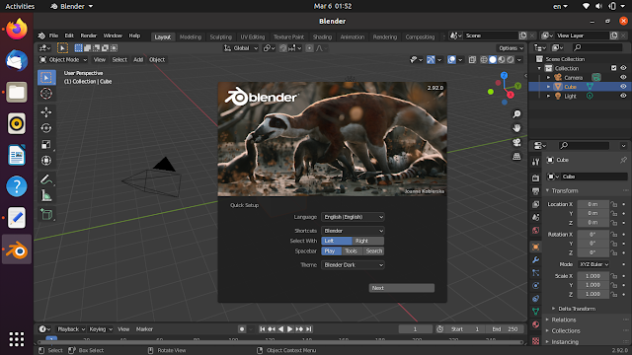This screenshot has height=355, width=632.
Task: Open the Render menu
Action: (89, 35)
